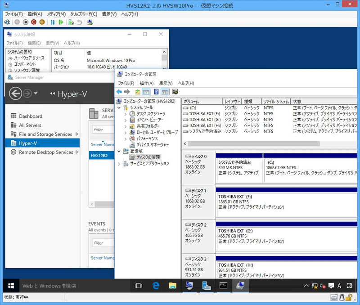Open 編集(E) menu in システム情報 window
Screen dimensions: 360x305
pyautogui.click(x=34, y=43)
